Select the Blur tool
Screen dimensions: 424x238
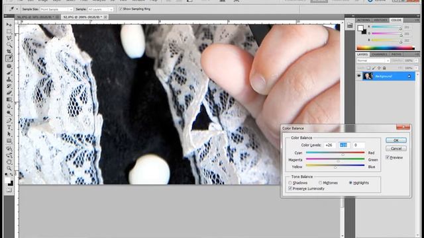pyautogui.click(x=9, y=106)
